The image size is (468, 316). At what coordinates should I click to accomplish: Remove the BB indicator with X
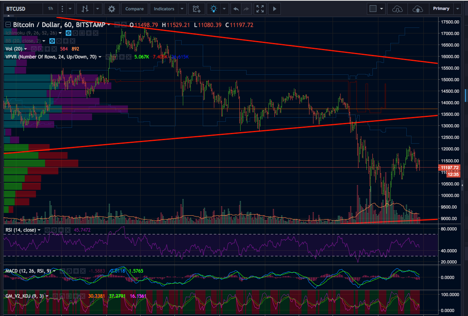click(x=72, y=41)
